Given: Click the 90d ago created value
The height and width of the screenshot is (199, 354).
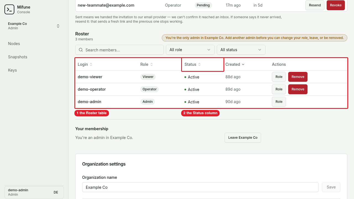Looking at the screenshot, I should (233, 102).
